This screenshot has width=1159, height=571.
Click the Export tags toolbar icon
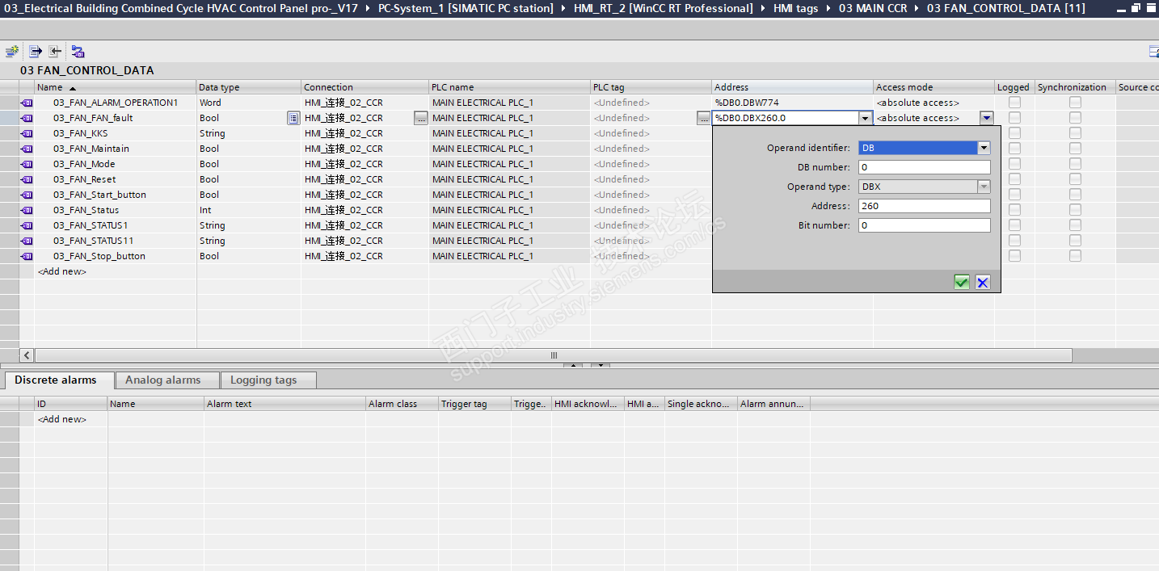(x=36, y=51)
